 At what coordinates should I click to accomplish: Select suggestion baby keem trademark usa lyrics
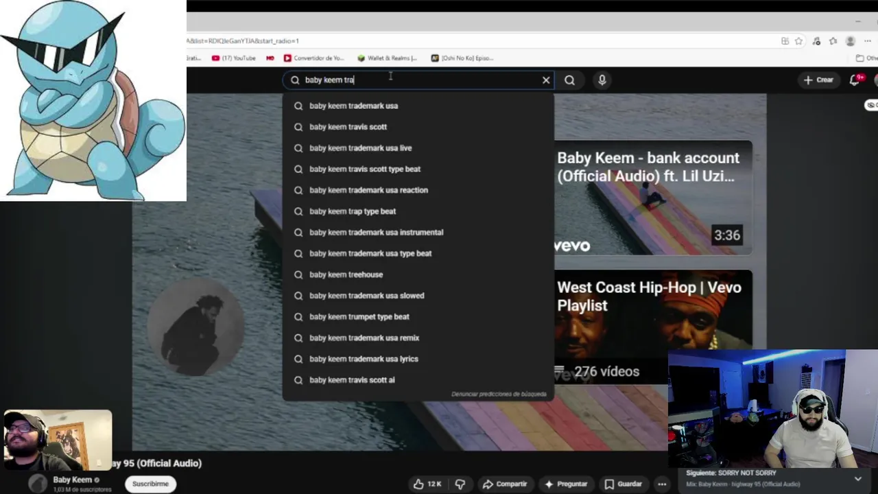tap(418, 359)
